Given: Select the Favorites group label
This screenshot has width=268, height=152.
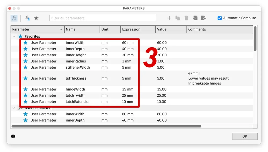Looking at the screenshot, I should coord(32,37).
